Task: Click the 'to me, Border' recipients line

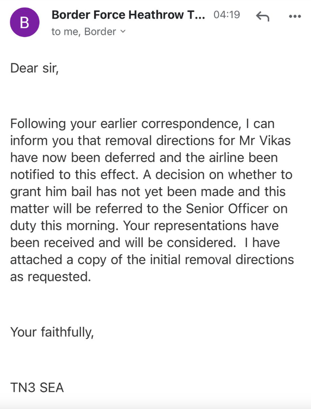Action: pyautogui.click(x=84, y=31)
